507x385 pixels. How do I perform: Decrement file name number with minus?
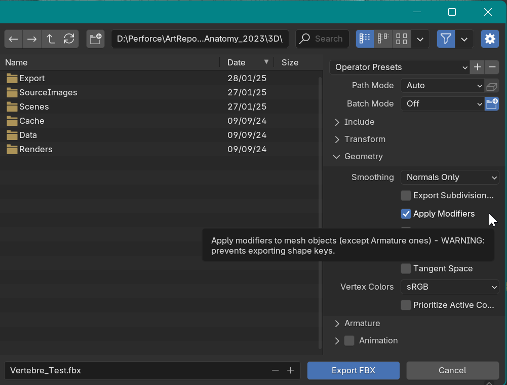[x=275, y=370]
